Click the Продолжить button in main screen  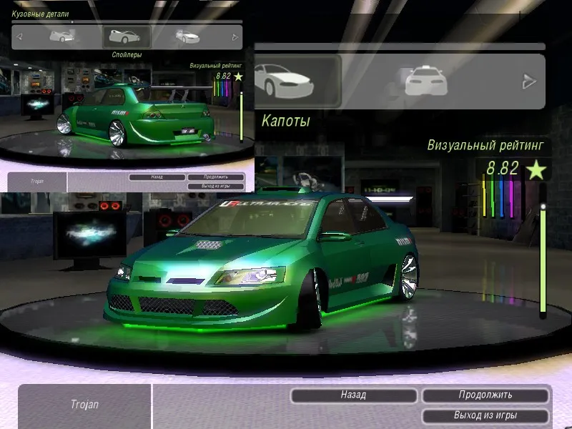tap(485, 395)
